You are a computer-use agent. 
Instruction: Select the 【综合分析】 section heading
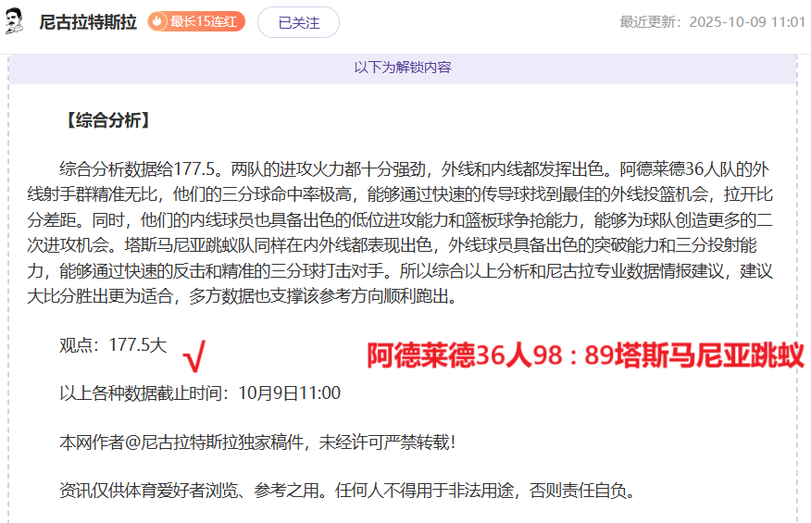pos(105,120)
